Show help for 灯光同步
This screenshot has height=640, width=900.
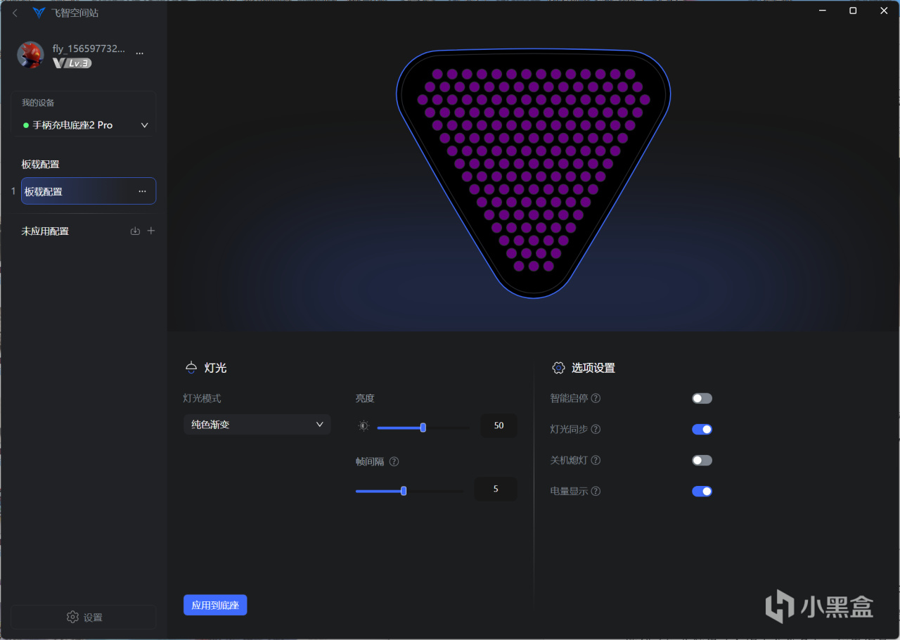(x=596, y=429)
